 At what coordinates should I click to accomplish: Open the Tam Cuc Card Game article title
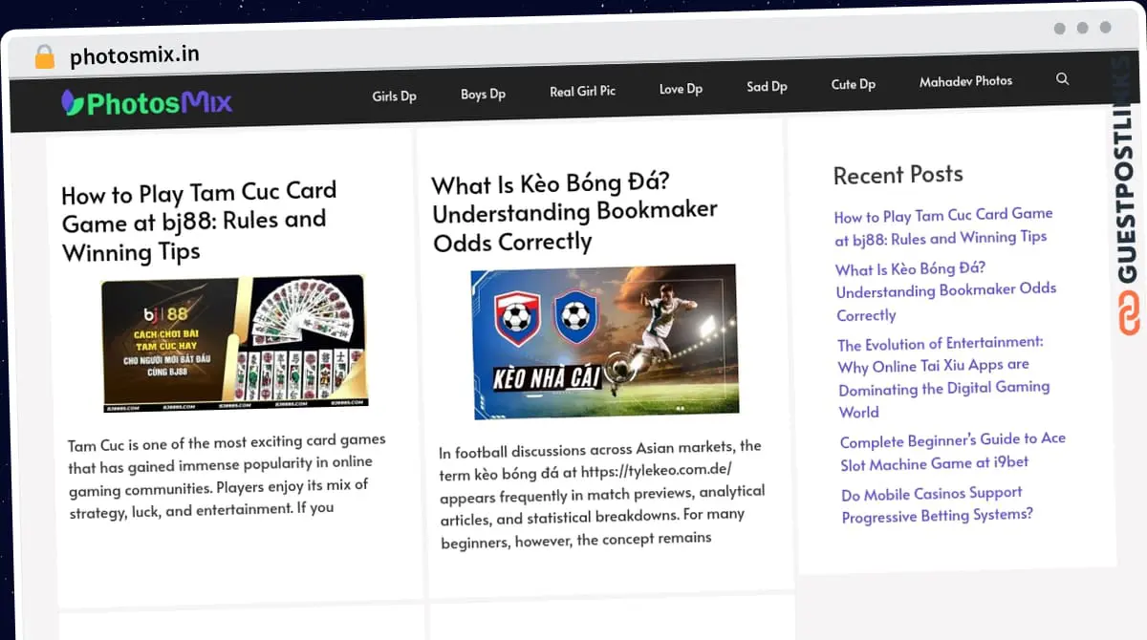coord(200,223)
